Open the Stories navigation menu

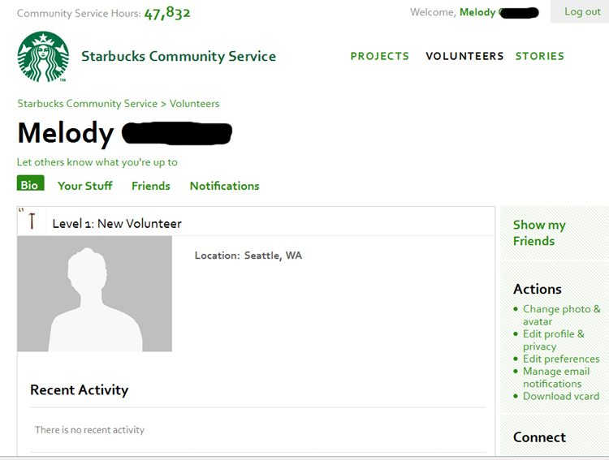539,56
